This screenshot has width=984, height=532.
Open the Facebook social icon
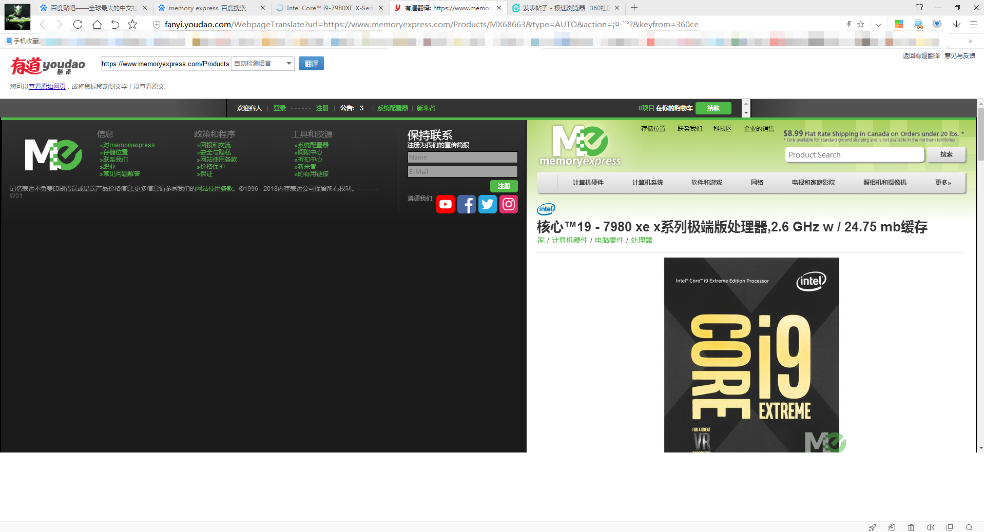(x=467, y=204)
